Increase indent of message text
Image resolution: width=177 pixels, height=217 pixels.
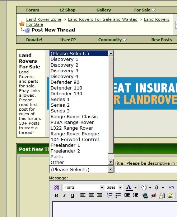pyautogui.click(x=135, y=196)
